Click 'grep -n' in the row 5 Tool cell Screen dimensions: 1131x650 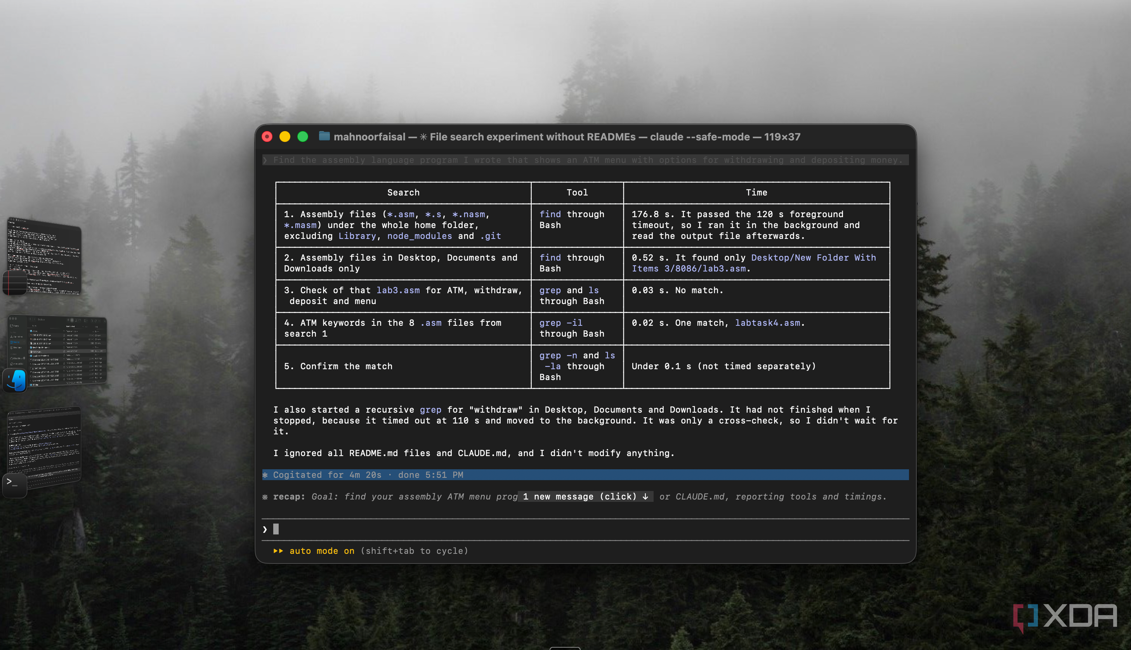558,355
